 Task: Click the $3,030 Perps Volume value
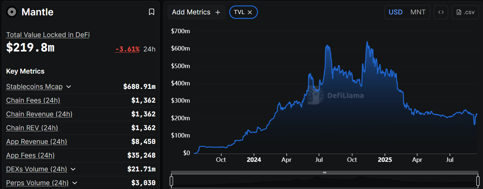click(x=144, y=183)
